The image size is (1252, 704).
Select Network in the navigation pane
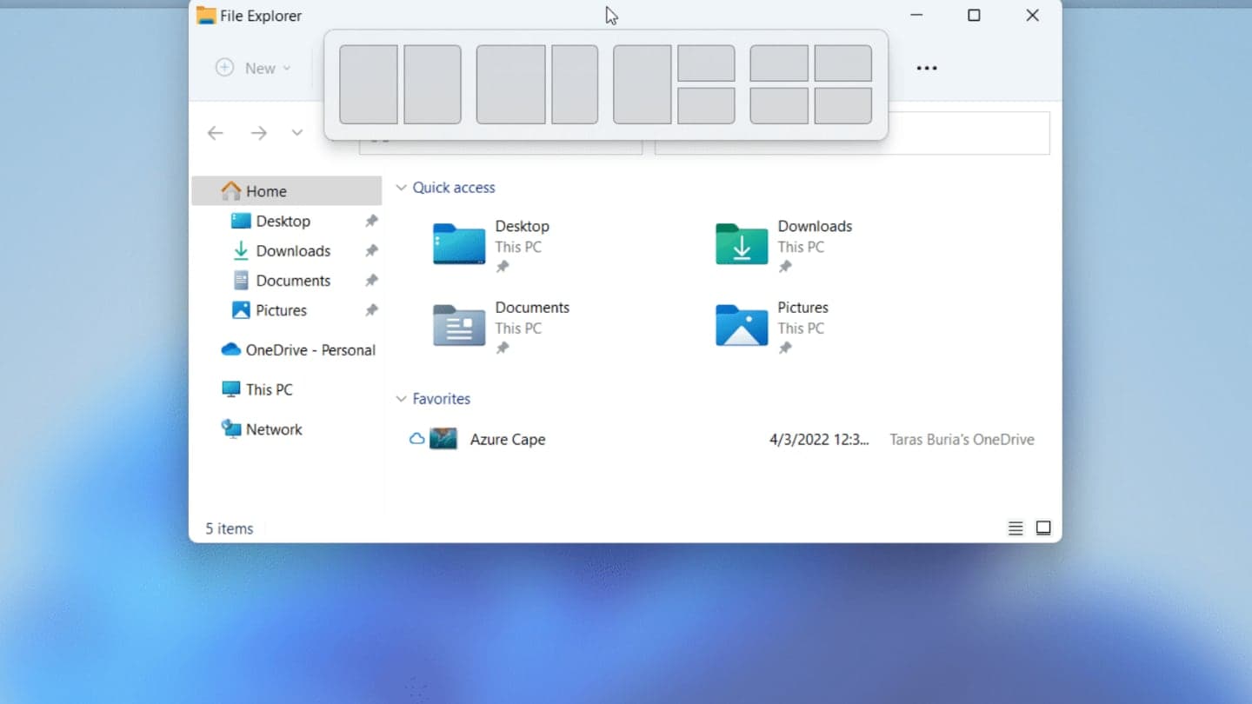pyautogui.click(x=273, y=429)
